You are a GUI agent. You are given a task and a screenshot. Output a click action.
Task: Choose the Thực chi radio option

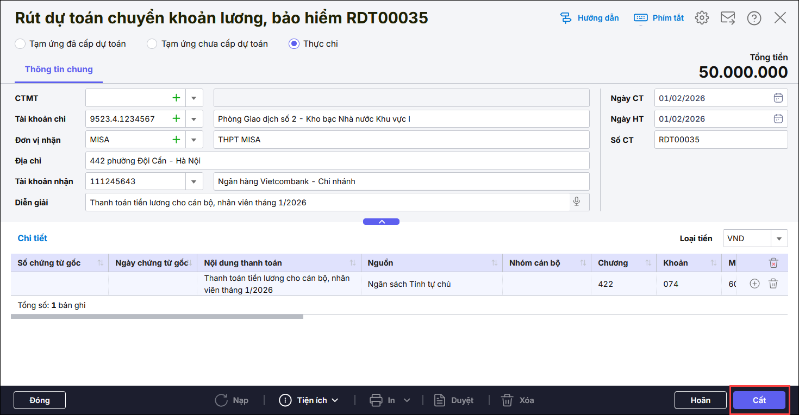(x=294, y=44)
